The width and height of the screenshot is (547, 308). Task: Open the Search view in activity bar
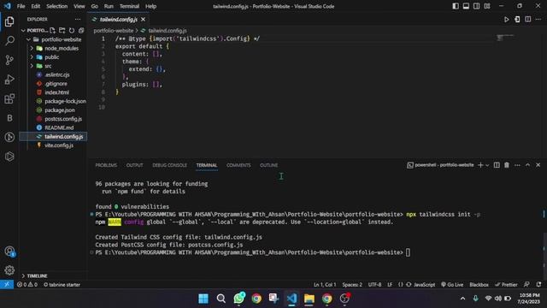[x=9, y=41]
